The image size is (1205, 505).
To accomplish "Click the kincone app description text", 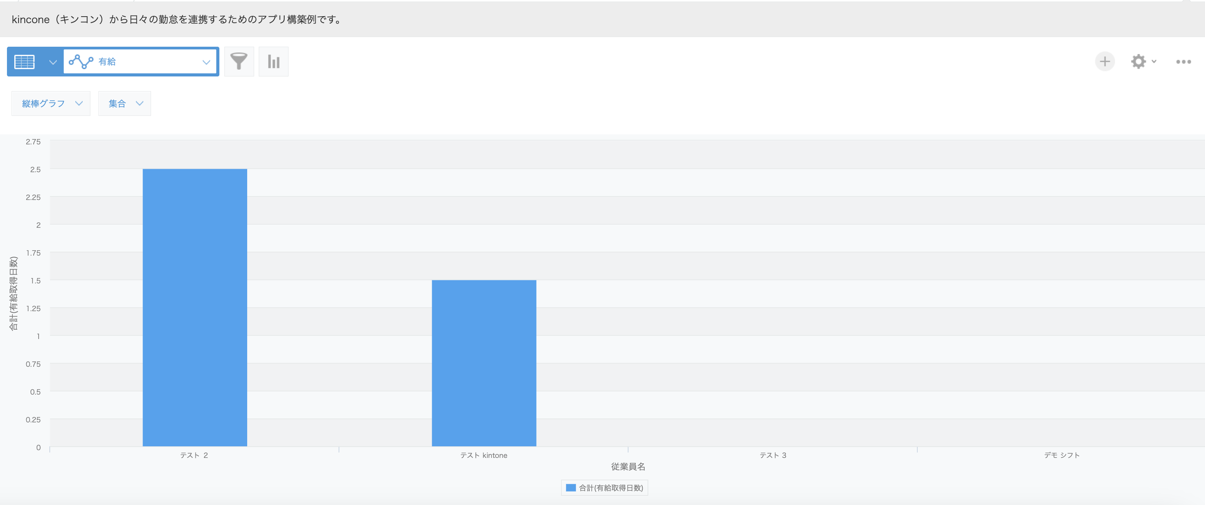I will (178, 19).
